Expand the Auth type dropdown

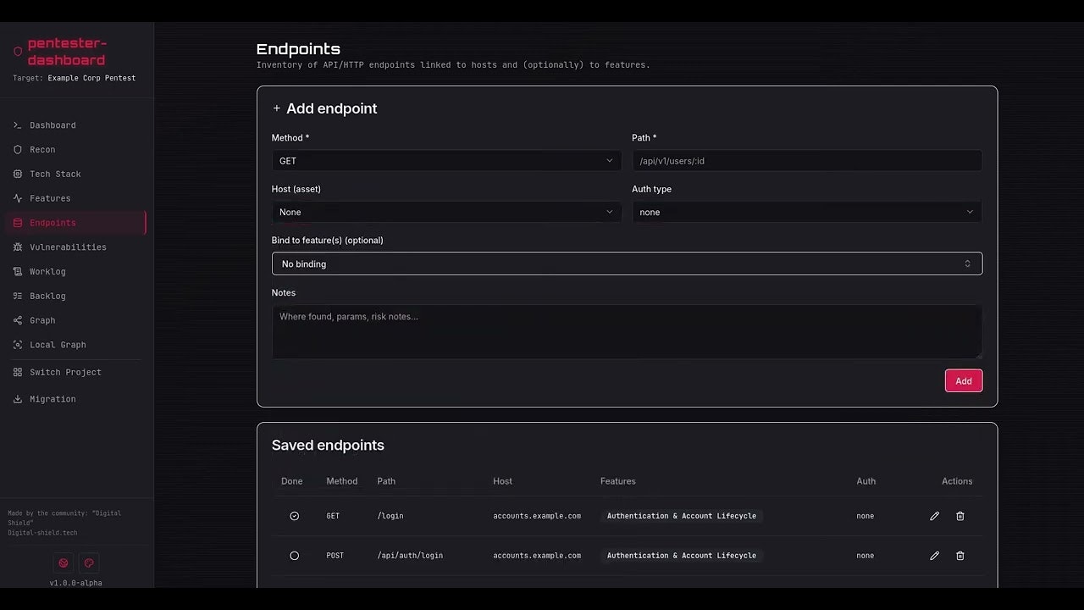[x=806, y=212]
